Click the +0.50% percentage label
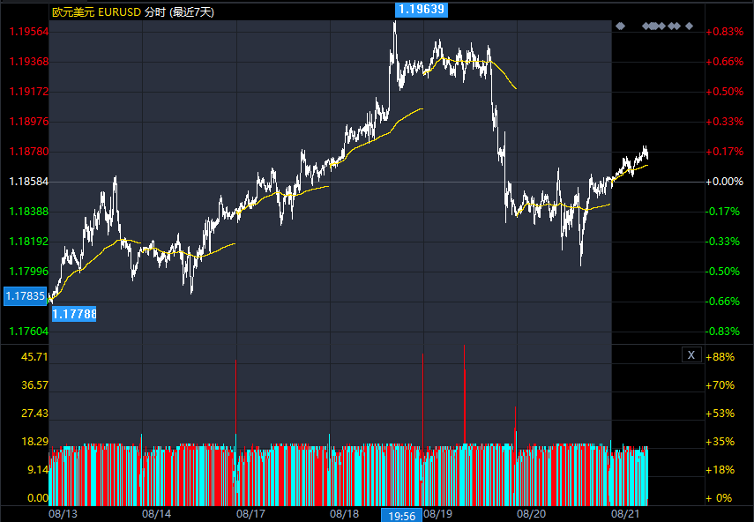 (x=725, y=92)
